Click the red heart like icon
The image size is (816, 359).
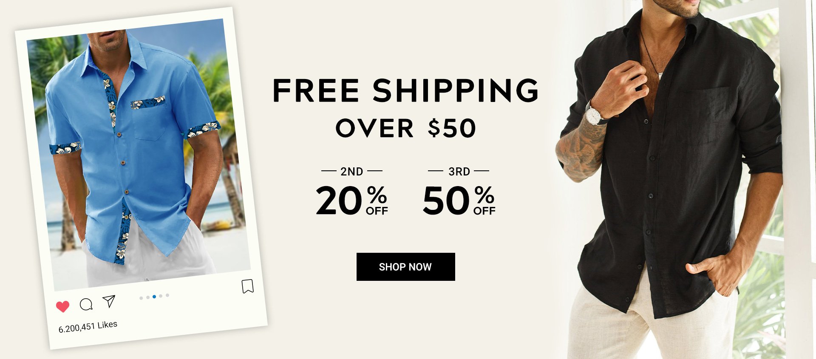[62, 306]
